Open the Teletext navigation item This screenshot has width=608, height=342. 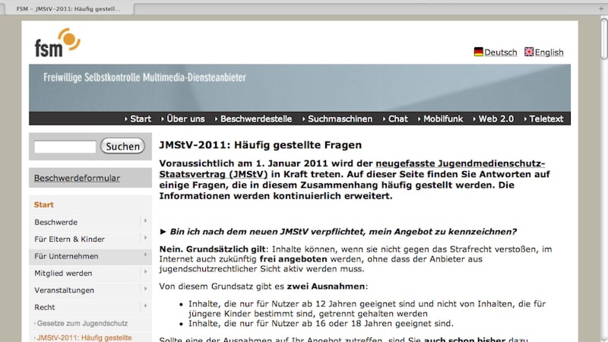pos(546,119)
